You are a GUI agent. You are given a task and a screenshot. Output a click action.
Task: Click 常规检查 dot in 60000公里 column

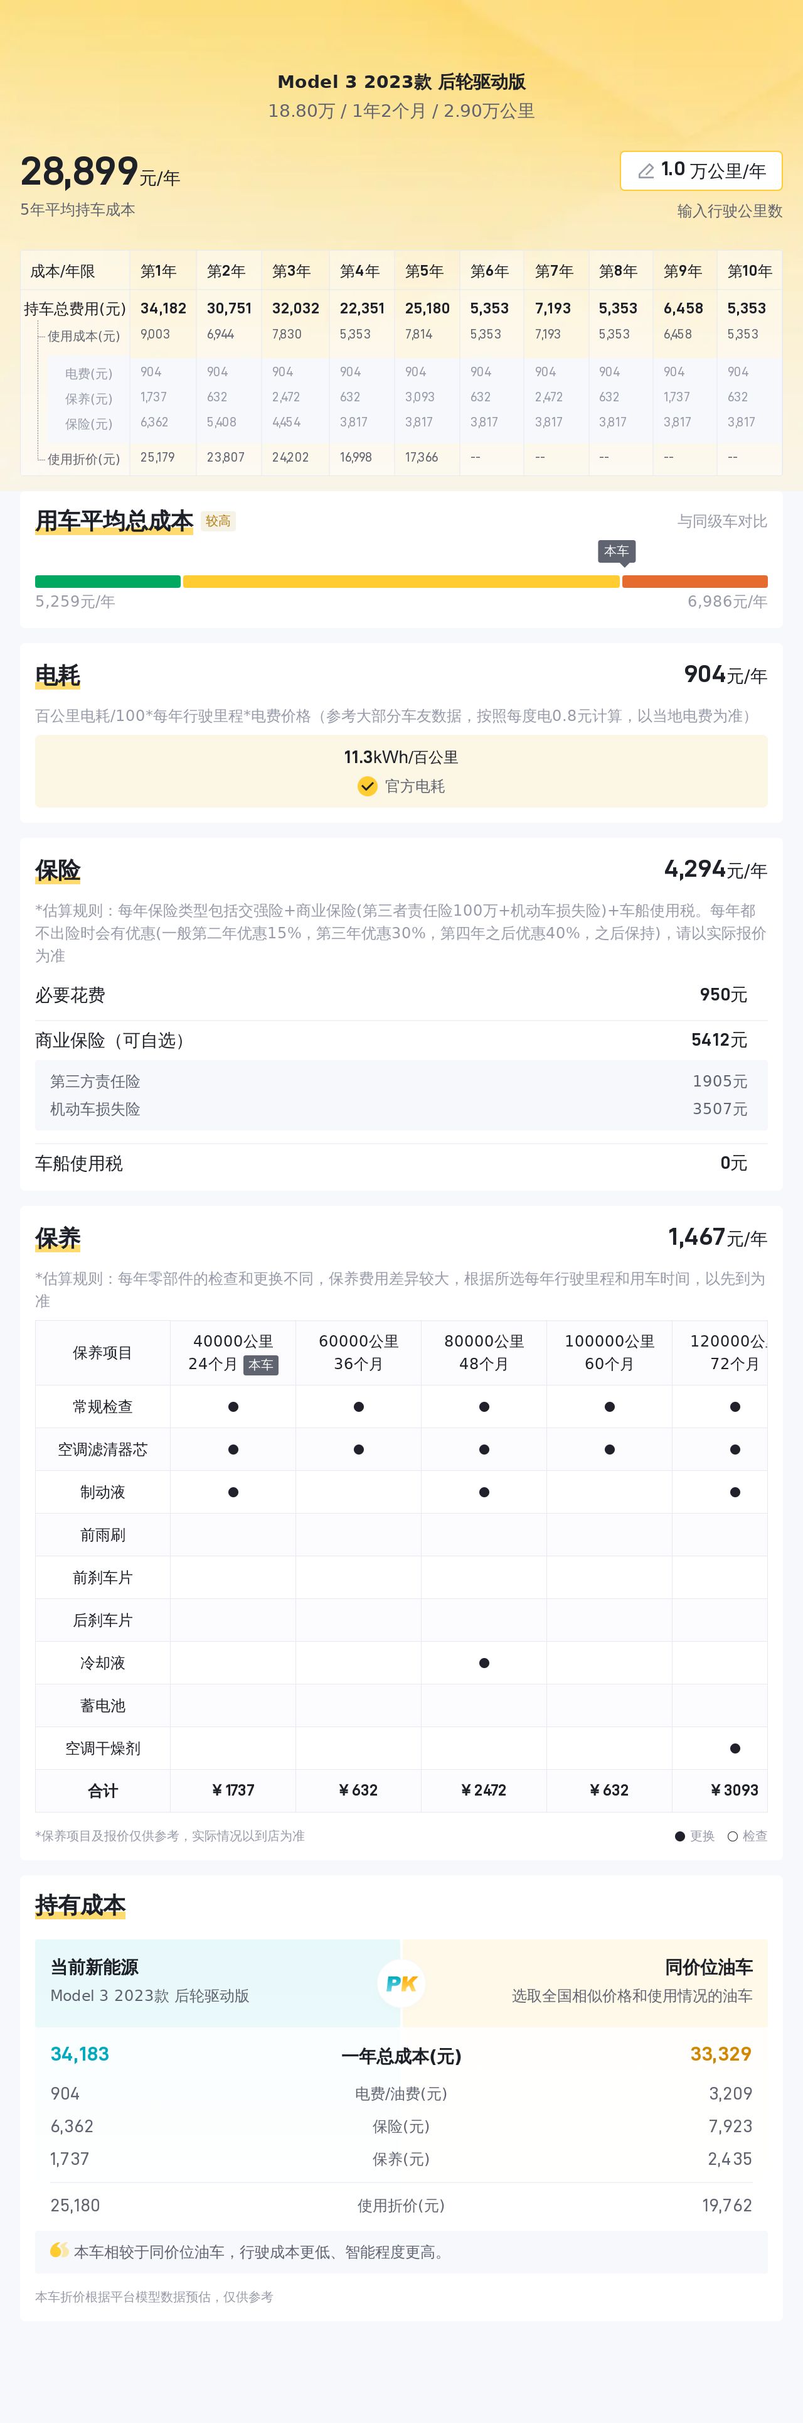click(x=359, y=1407)
